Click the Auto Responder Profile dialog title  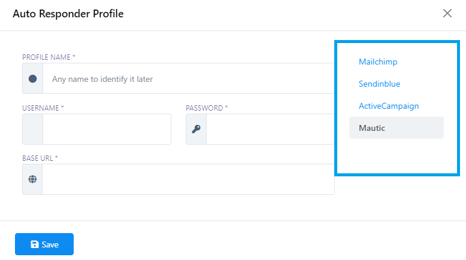(68, 13)
